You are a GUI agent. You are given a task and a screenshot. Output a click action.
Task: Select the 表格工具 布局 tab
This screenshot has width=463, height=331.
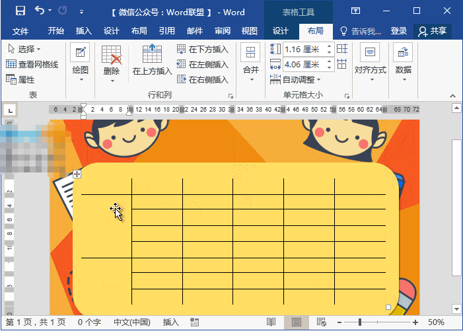(315, 30)
